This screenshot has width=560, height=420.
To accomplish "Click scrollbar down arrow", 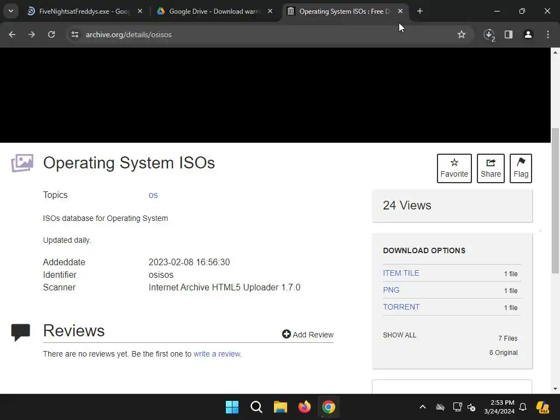I will 556,389.
